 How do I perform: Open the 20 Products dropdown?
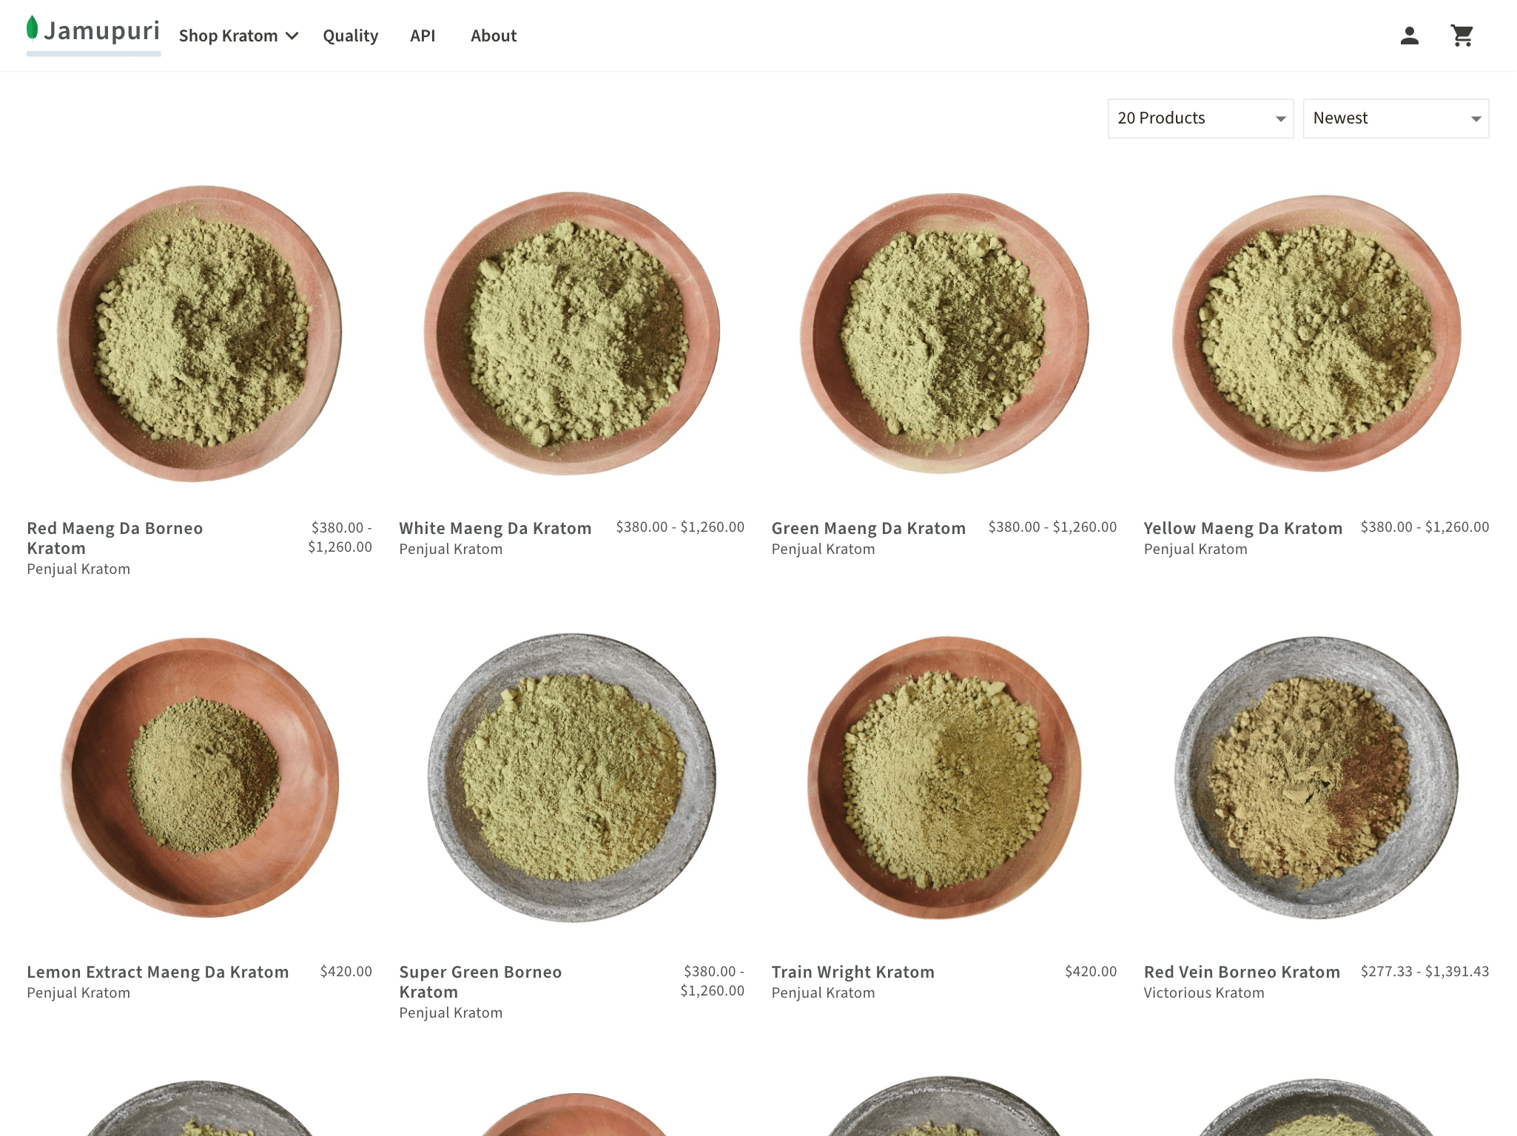(1200, 118)
